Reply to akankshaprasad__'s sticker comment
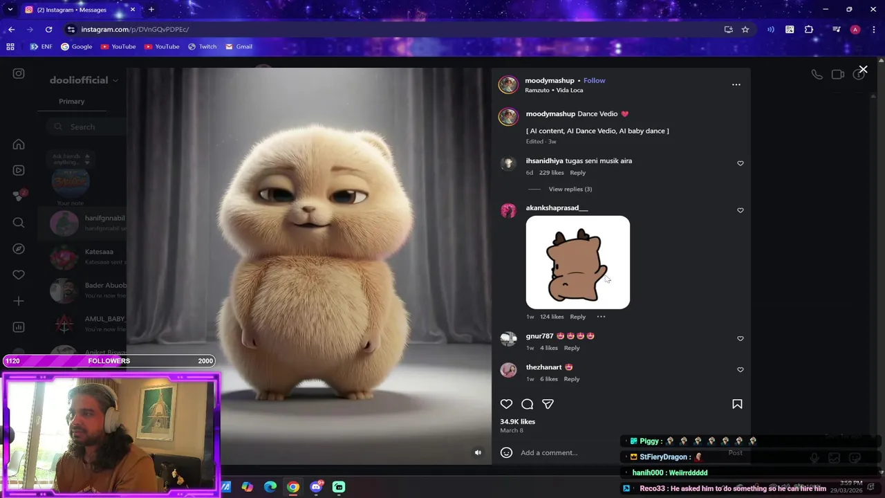The image size is (885, 498). [577, 317]
